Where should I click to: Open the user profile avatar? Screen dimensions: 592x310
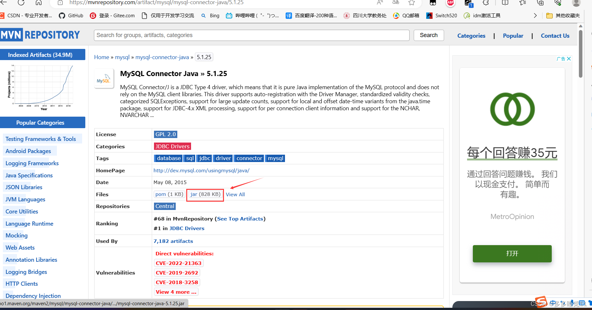[576, 3]
